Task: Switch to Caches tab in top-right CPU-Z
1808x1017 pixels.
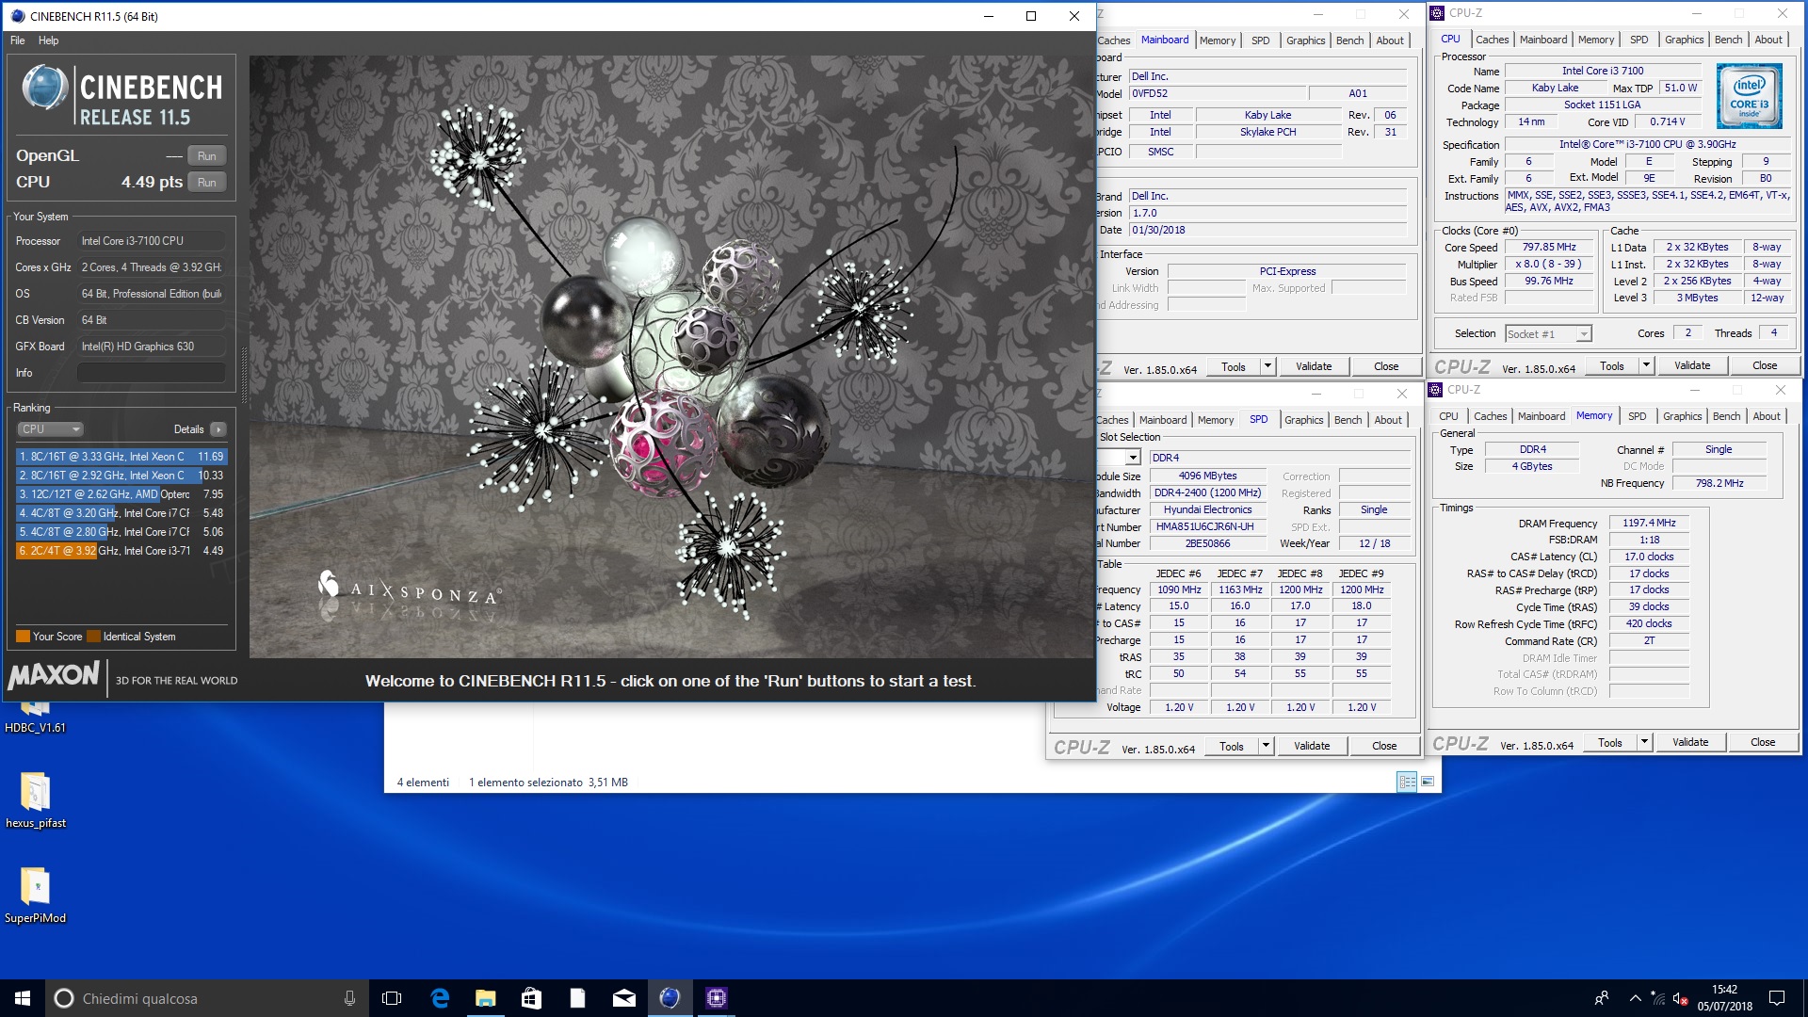Action: coord(1492,40)
